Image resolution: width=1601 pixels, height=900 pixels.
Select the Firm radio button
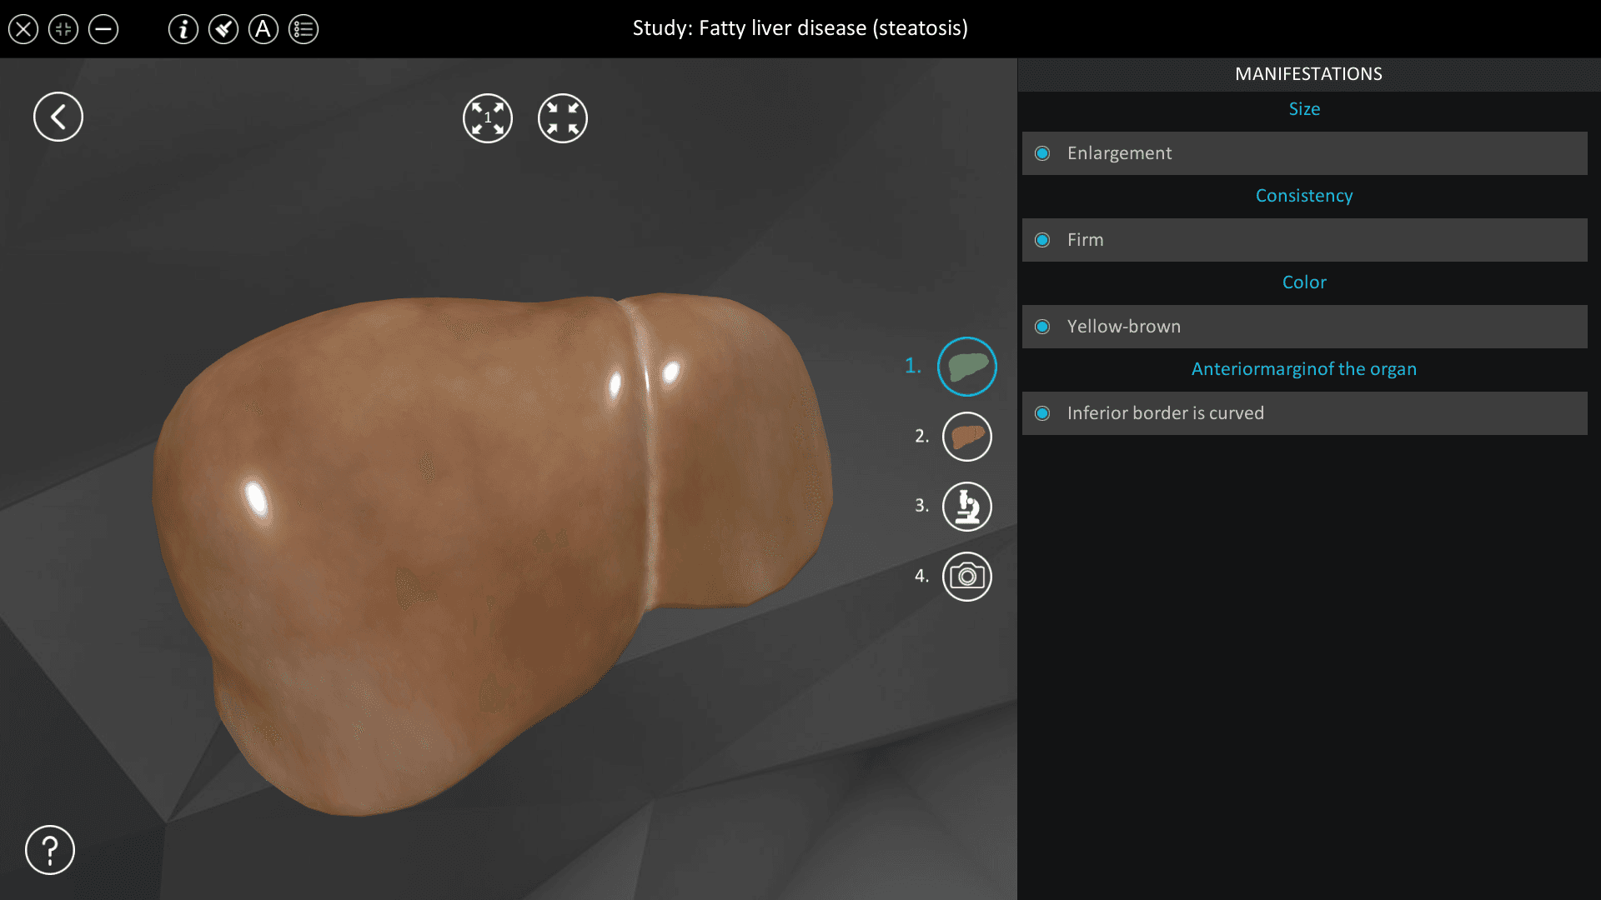click(x=1042, y=240)
